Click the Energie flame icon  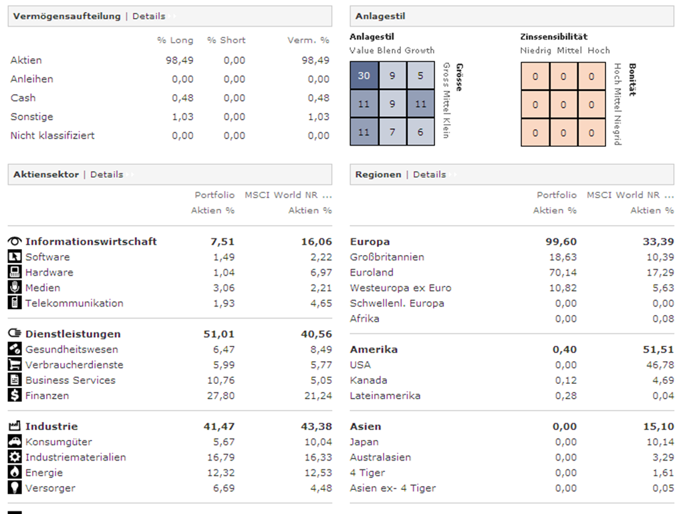click(15, 473)
